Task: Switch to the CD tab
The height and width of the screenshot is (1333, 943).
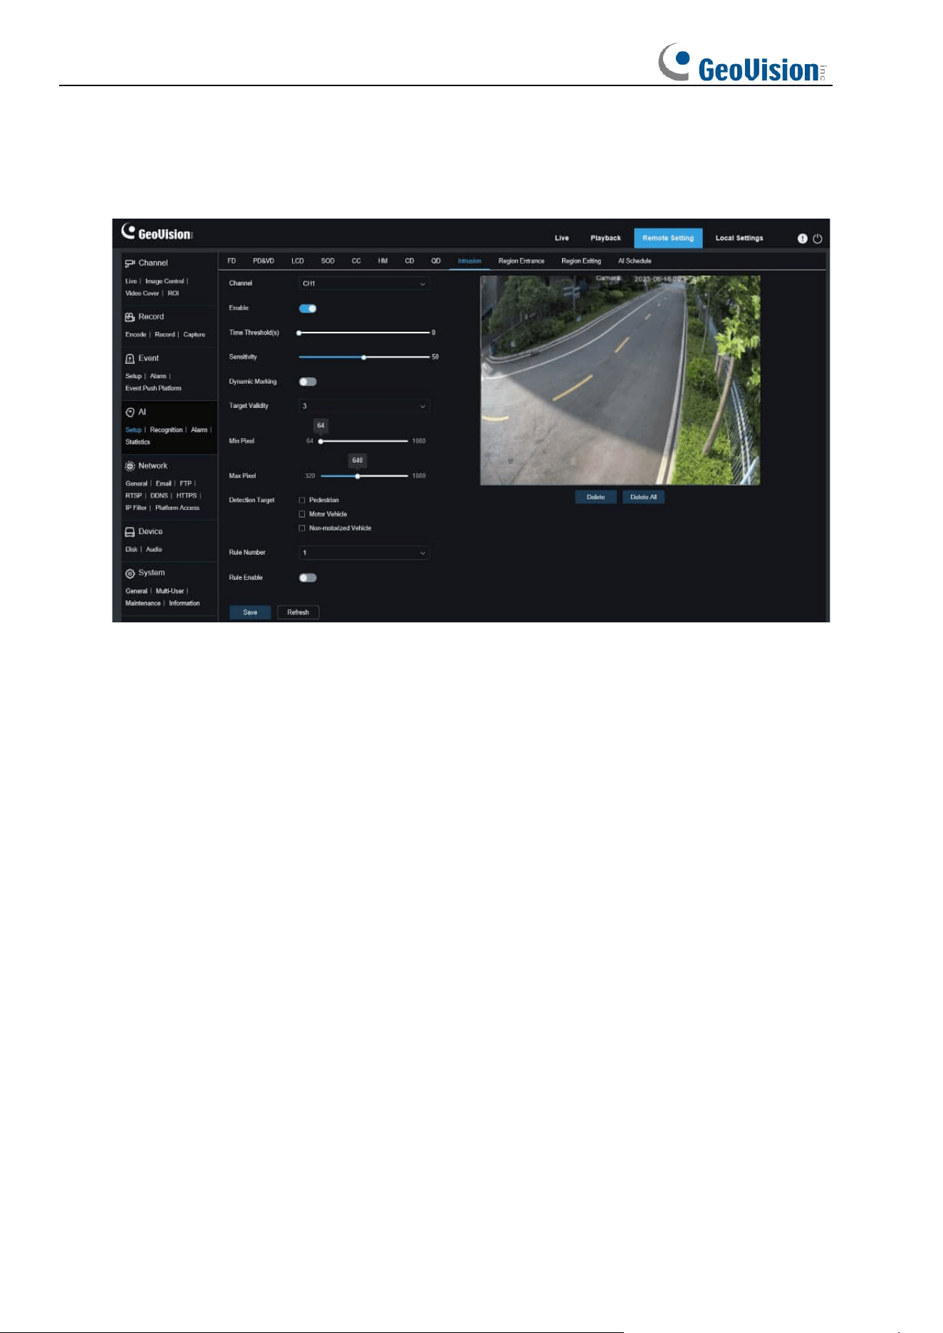Action: (410, 261)
